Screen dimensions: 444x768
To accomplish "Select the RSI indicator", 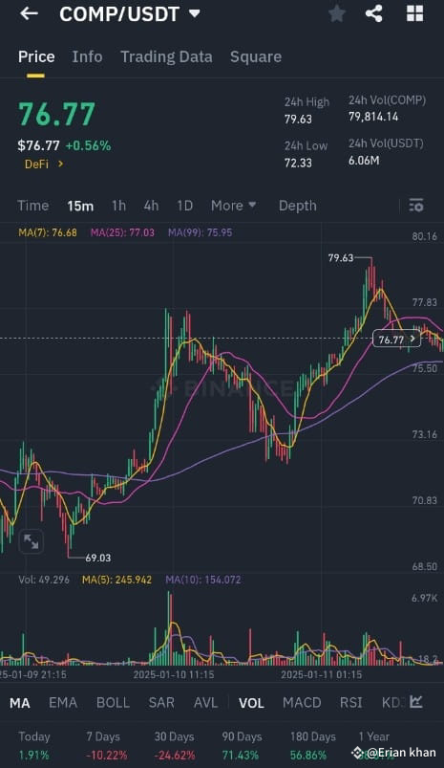I will tap(351, 702).
